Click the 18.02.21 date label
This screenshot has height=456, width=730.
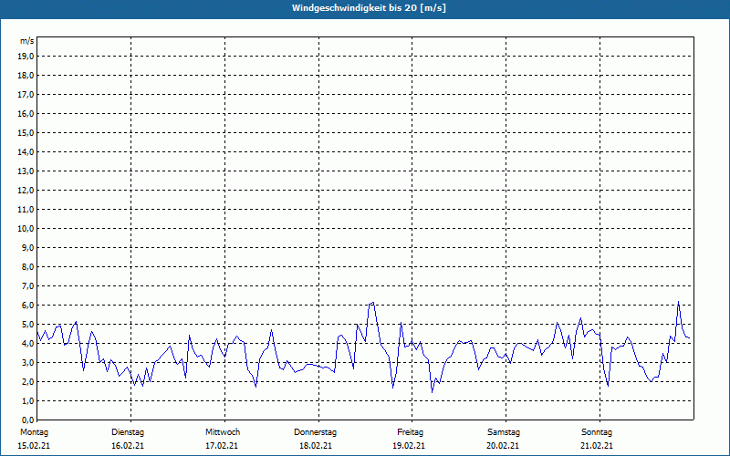click(x=316, y=446)
